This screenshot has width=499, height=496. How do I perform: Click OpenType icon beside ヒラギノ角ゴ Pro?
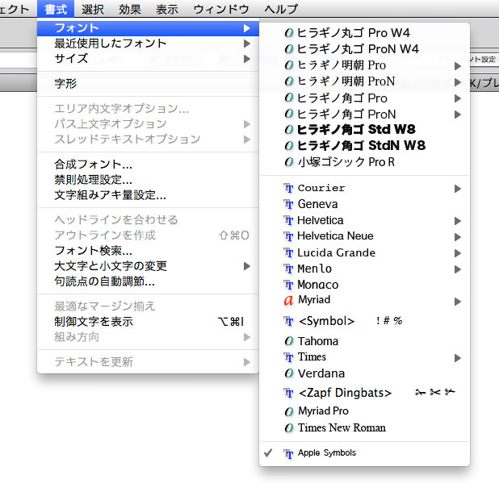[288, 98]
